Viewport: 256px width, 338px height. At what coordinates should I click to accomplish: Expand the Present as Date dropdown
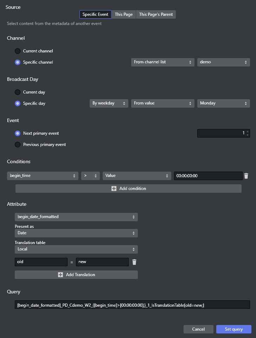(76, 233)
